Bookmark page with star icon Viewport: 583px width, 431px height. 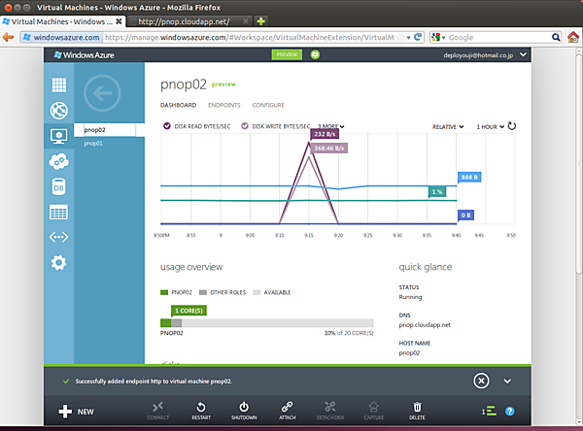(x=400, y=37)
